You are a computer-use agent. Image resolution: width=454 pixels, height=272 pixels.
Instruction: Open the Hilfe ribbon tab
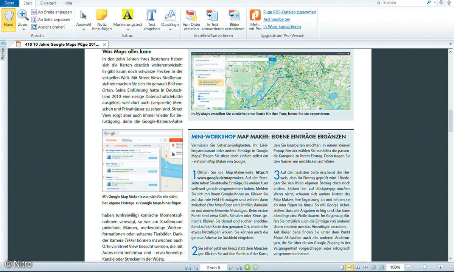[68, 3]
